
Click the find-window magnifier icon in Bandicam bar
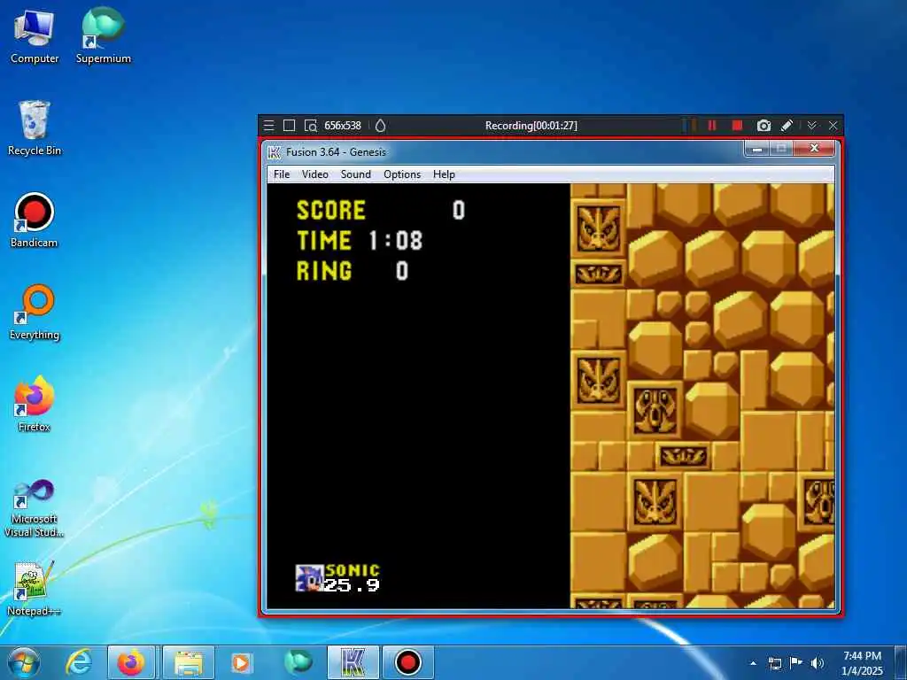[x=311, y=126]
